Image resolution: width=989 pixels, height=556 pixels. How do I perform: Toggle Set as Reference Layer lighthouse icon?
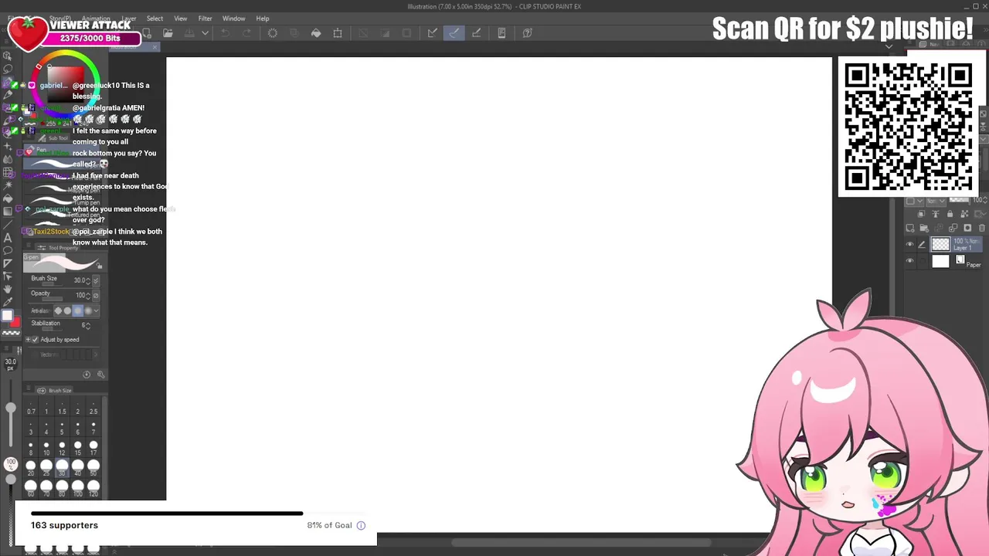pyautogui.click(x=936, y=214)
